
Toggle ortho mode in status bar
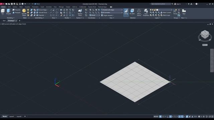click(x=168, y=116)
